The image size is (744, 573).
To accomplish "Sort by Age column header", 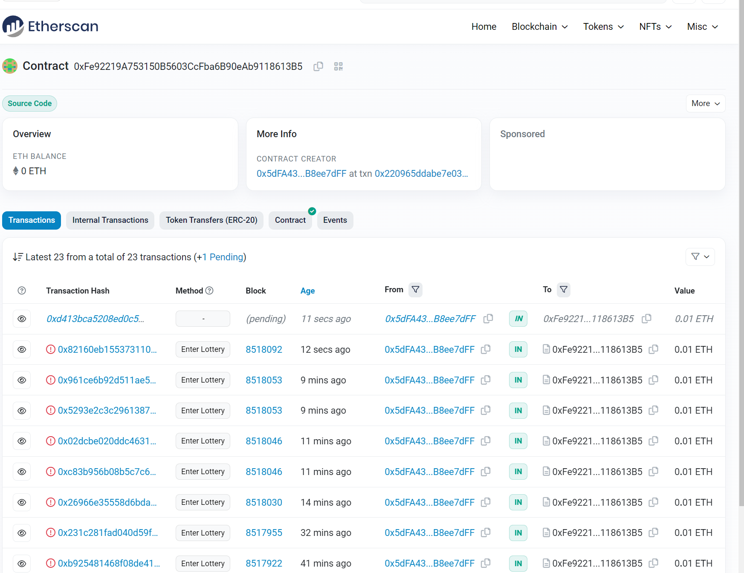I will (x=307, y=291).
